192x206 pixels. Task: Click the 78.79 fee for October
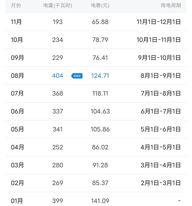coord(100,40)
